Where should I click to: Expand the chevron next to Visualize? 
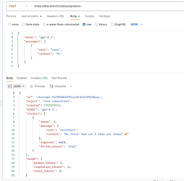(71, 86)
